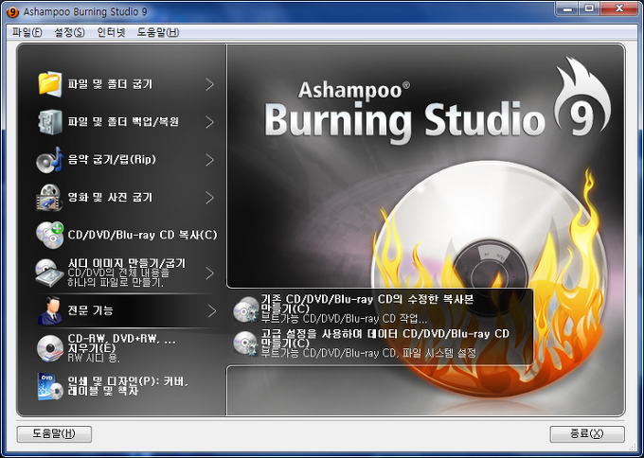
Task: Click the Ashampoo app icon in title bar
Action: pyautogui.click(x=12, y=12)
